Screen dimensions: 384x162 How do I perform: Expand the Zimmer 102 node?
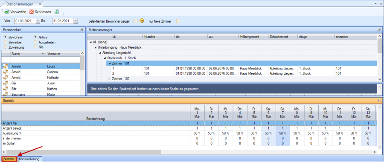point(110,79)
